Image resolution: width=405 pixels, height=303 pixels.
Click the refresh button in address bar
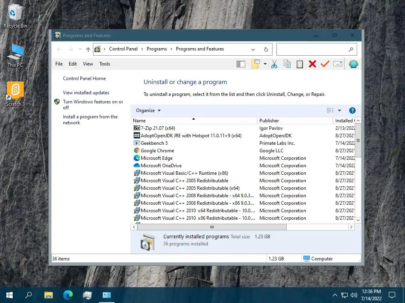tap(266, 49)
